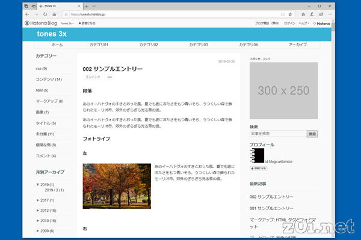361x240 pixels.
Task: Click the コンテンツ tag under the article title
Action: pos(93,77)
